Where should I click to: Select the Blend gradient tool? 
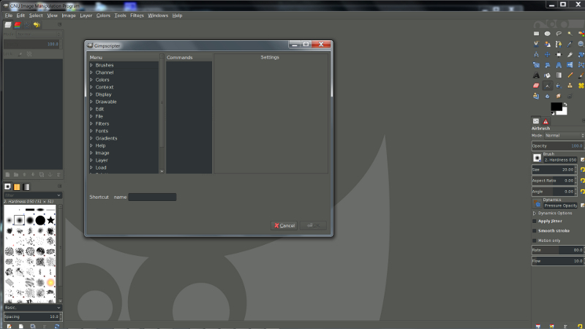pyautogui.click(x=559, y=75)
